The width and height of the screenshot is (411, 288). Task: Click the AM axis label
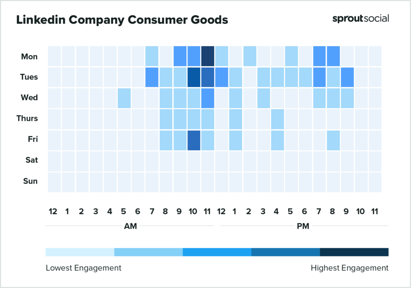tap(130, 226)
